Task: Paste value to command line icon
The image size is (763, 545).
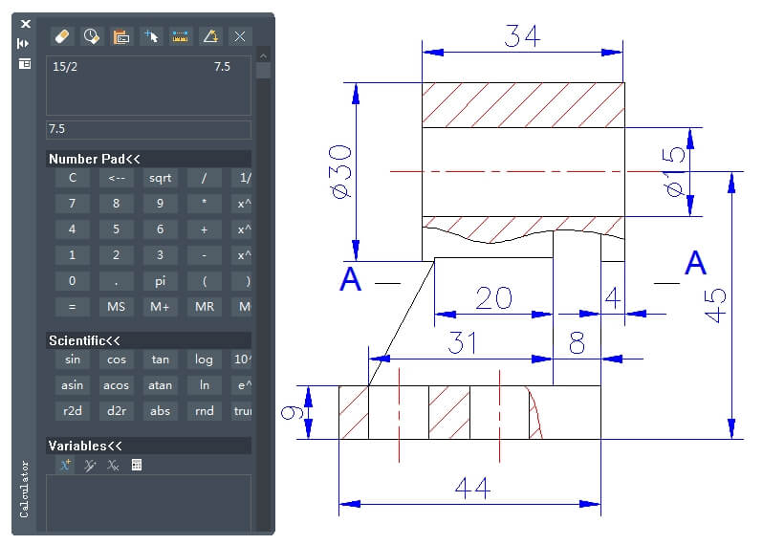Action: click(x=120, y=36)
